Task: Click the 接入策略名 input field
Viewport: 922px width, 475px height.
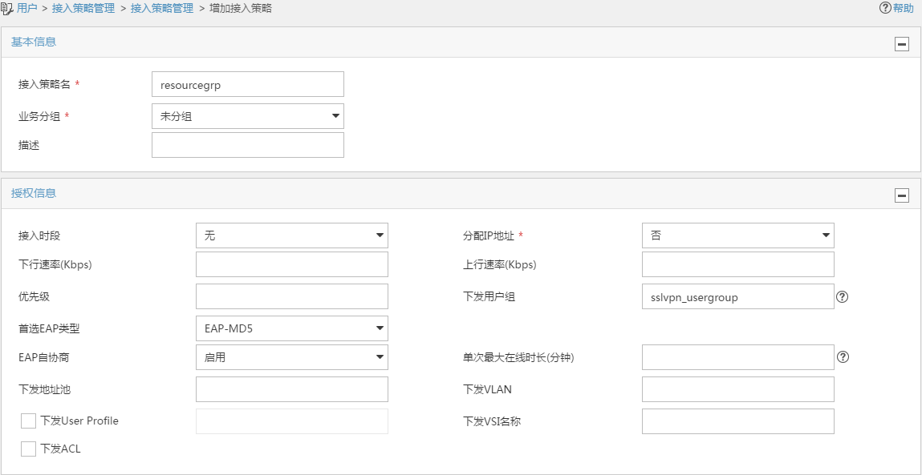Action: [x=247, y=84]
